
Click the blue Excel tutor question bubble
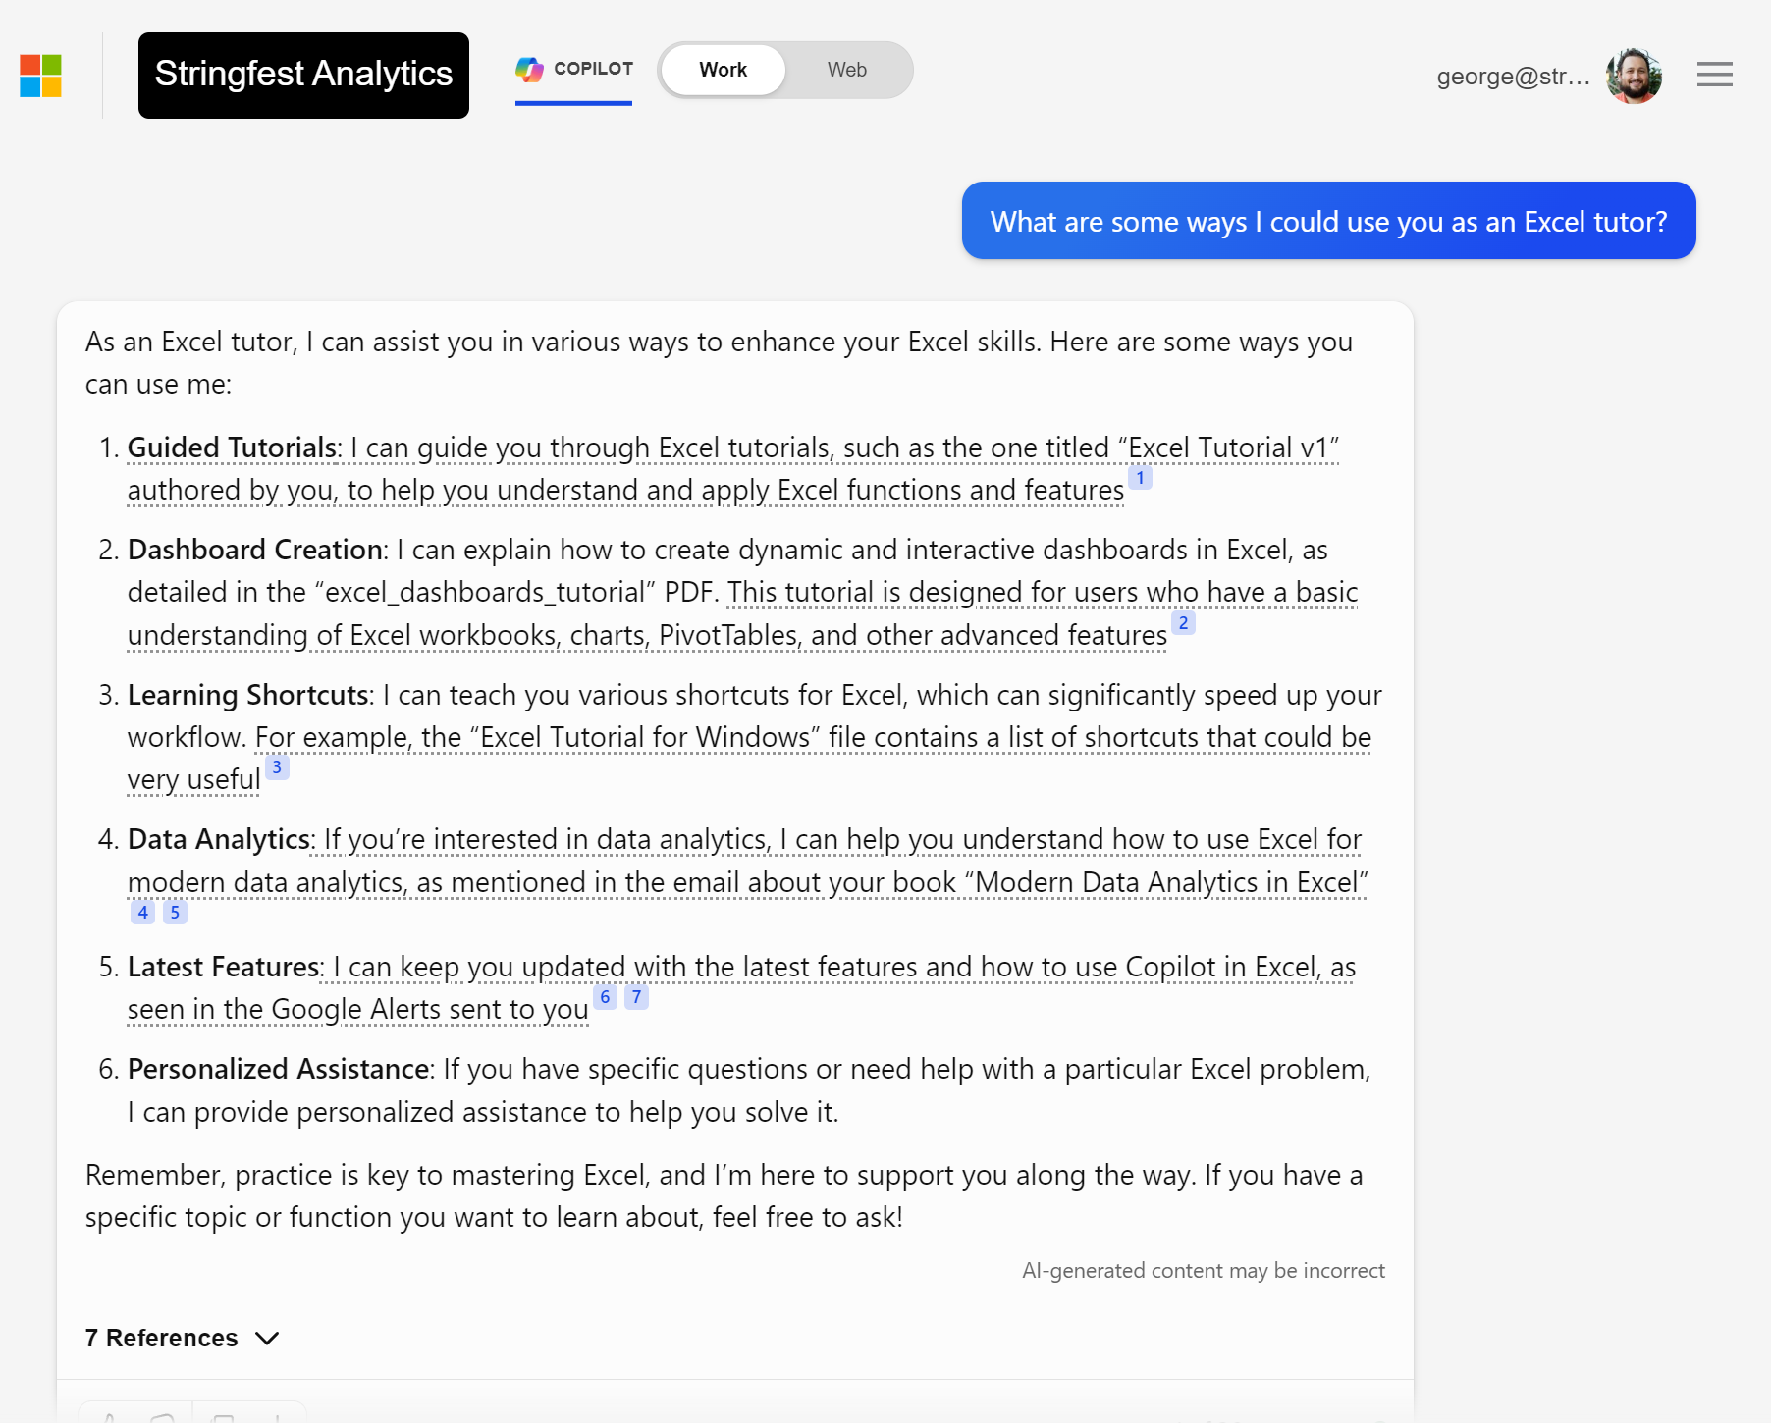(1328, 221)
